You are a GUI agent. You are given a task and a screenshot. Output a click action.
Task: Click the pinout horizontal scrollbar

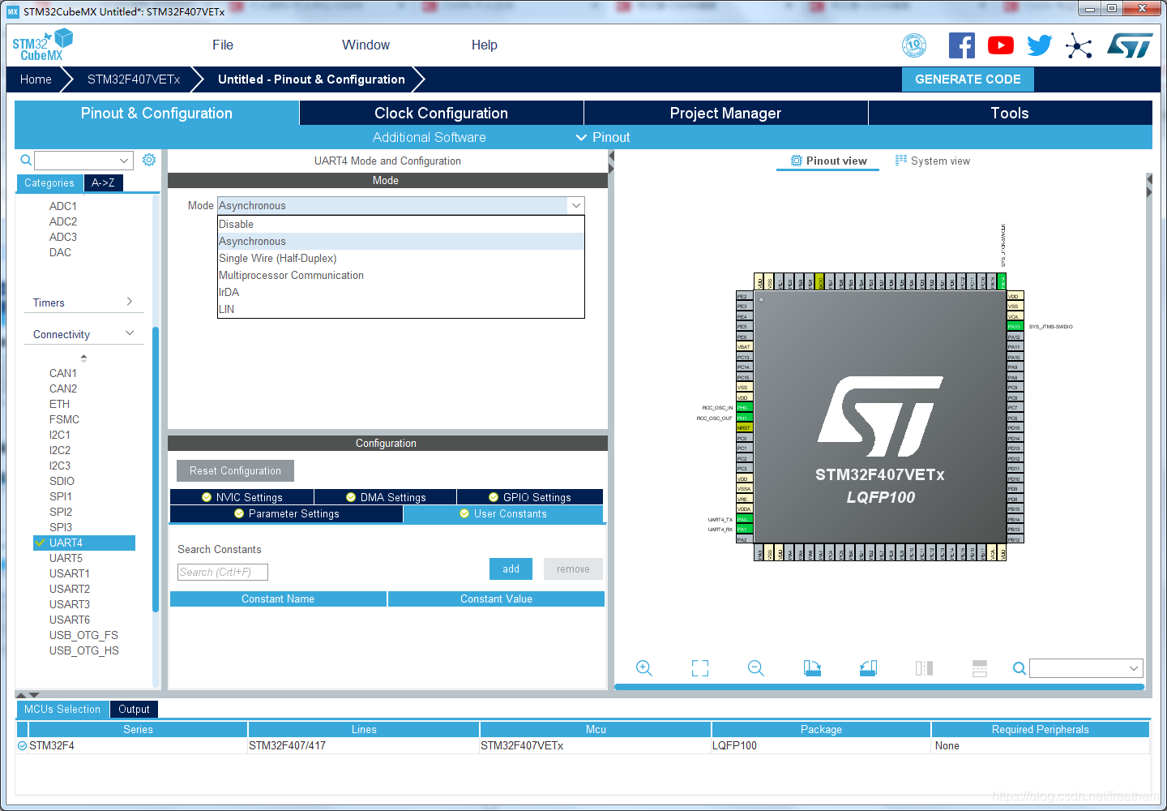879,687
